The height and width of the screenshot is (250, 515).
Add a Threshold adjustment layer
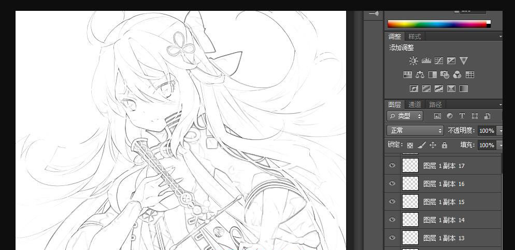pos(438,88)
